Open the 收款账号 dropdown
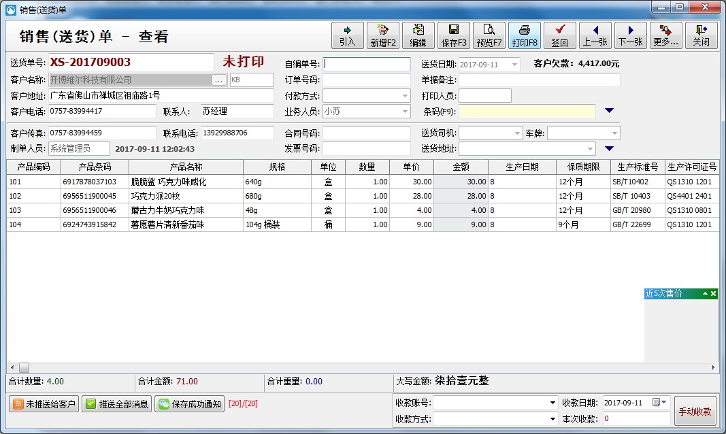Image resolution: width=726 pixels, height=434 pixels. 552,403
